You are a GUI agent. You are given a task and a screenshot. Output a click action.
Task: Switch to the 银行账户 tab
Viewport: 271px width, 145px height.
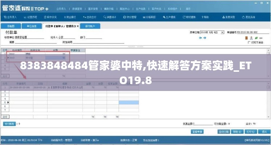(90, 26)
